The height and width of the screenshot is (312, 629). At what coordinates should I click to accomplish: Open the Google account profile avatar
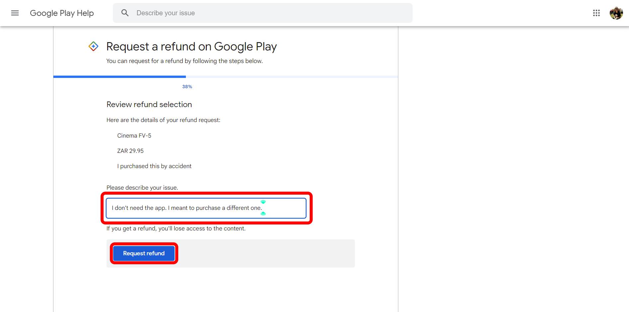616,13
